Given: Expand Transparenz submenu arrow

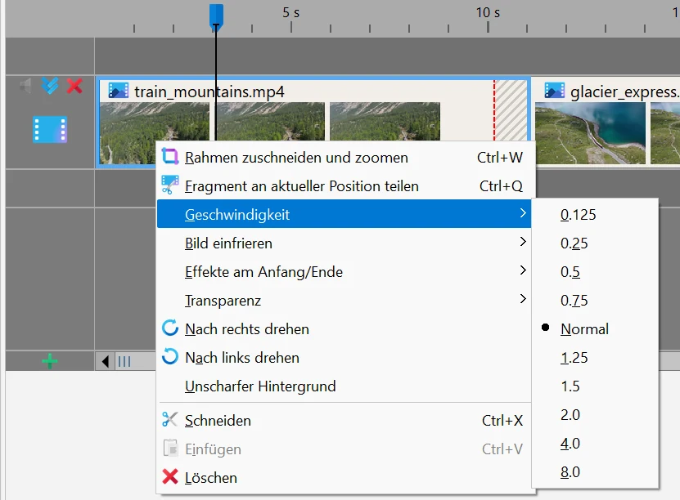Looking at the screenshot, I should coord(523,299).
